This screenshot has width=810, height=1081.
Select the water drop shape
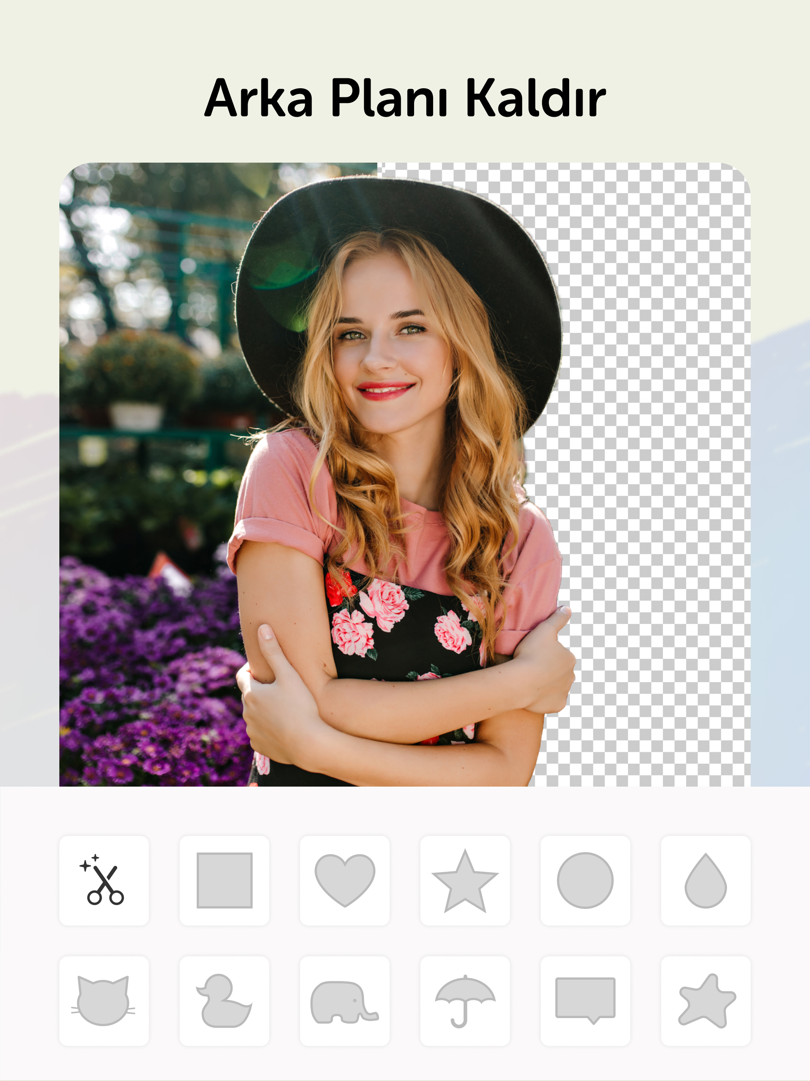(x=705, y=880)
